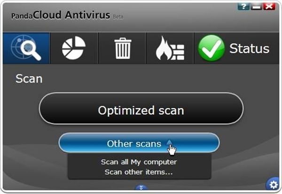Image resolution: width=282 pixels, height=194 pixels.
Task: Open the firewall flame-and-wall tab
Action: click(170, 48)
